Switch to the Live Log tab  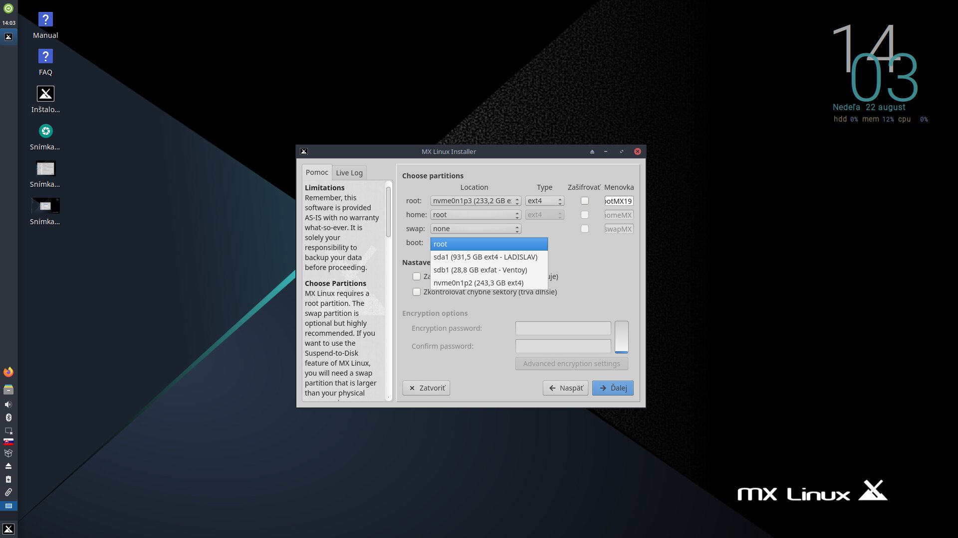point(349,173)
